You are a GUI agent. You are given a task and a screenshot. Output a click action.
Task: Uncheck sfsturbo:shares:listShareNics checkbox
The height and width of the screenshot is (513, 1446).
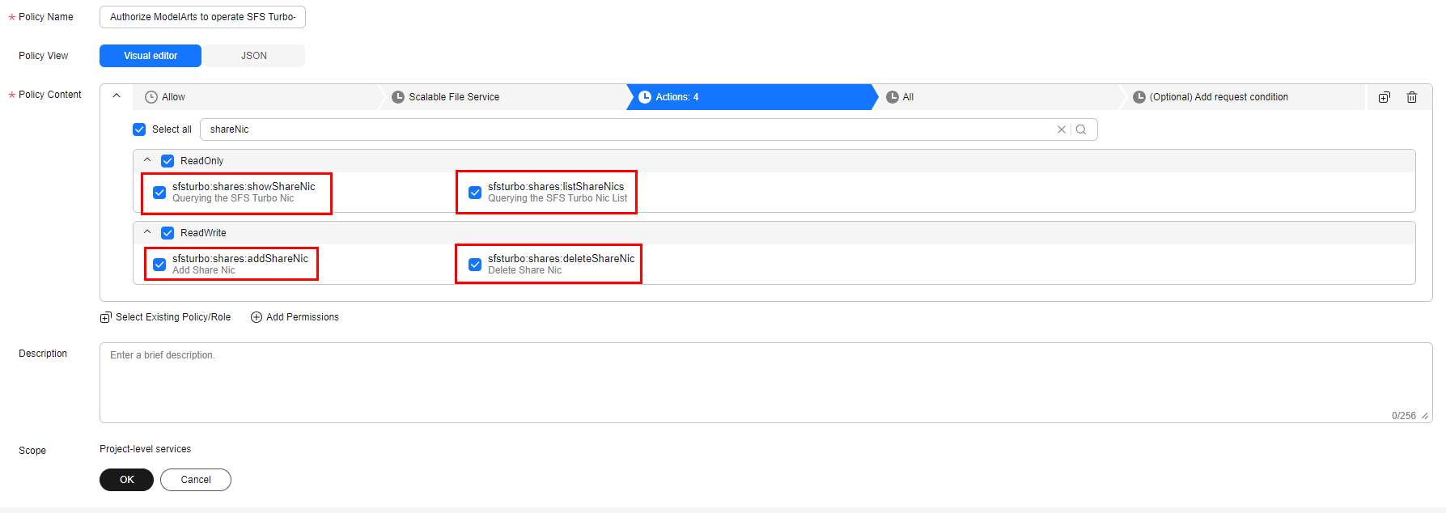(475, 193)
